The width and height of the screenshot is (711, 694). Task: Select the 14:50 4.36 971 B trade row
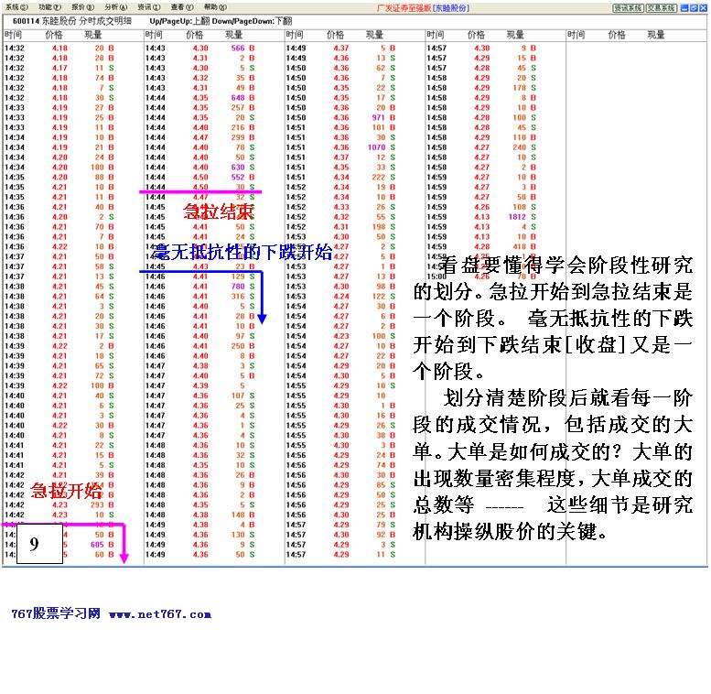pyautogui.click(x=340, y=118)
